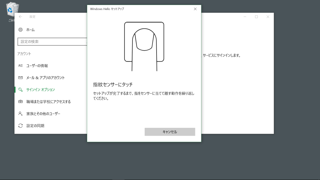Image resolution: width=320 pixels, height=180 pixels.
Task: Click the Windows Hello セットアップ title text
Action: point(107,9)
